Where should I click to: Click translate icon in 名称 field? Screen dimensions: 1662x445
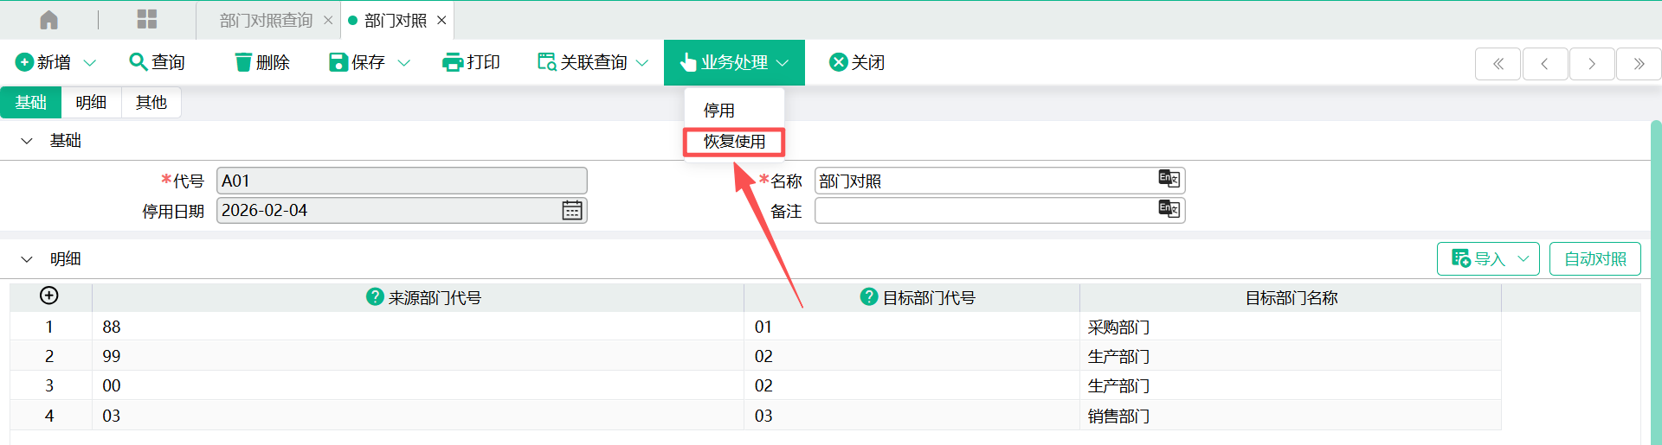(1169, 179)
